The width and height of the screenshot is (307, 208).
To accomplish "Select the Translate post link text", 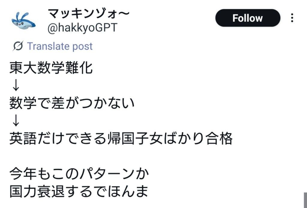I will tap(60, 47).
